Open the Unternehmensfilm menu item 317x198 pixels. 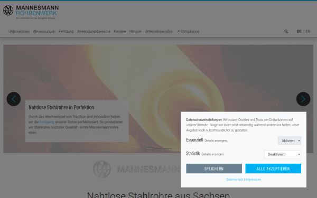159,31
